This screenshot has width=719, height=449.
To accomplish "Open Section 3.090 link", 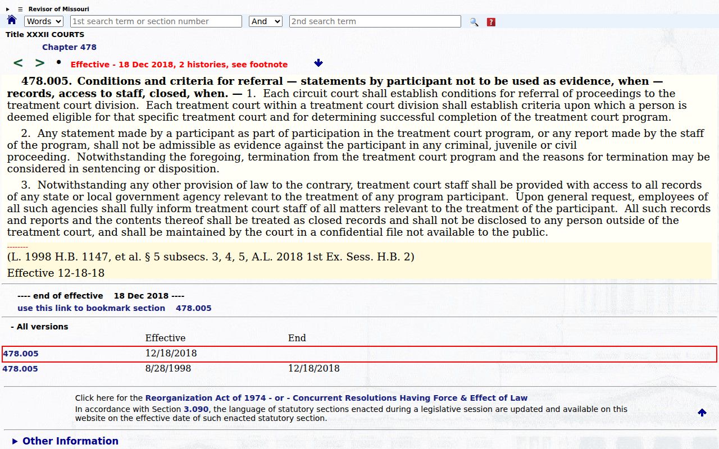I will pyautogui.click(x=195, y=409).
